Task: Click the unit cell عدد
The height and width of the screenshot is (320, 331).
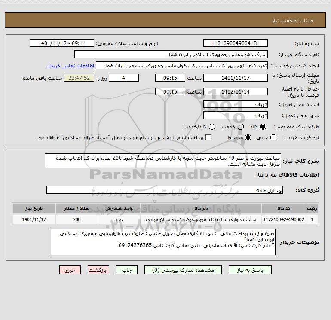Action: click(x=119, y=219)
